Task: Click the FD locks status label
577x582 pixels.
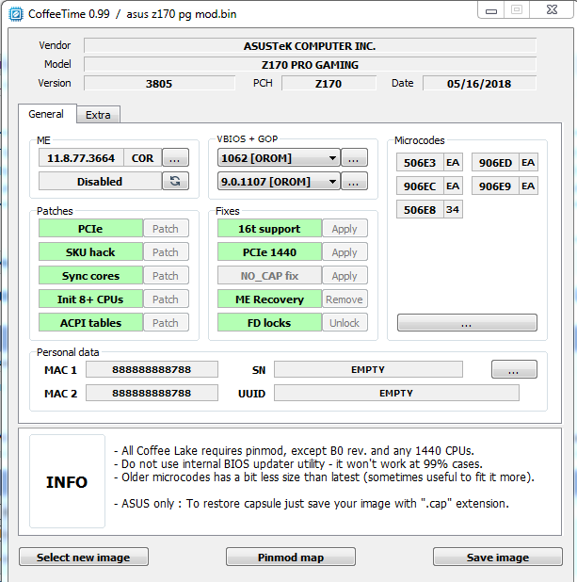Action: (x=269, y=323)
